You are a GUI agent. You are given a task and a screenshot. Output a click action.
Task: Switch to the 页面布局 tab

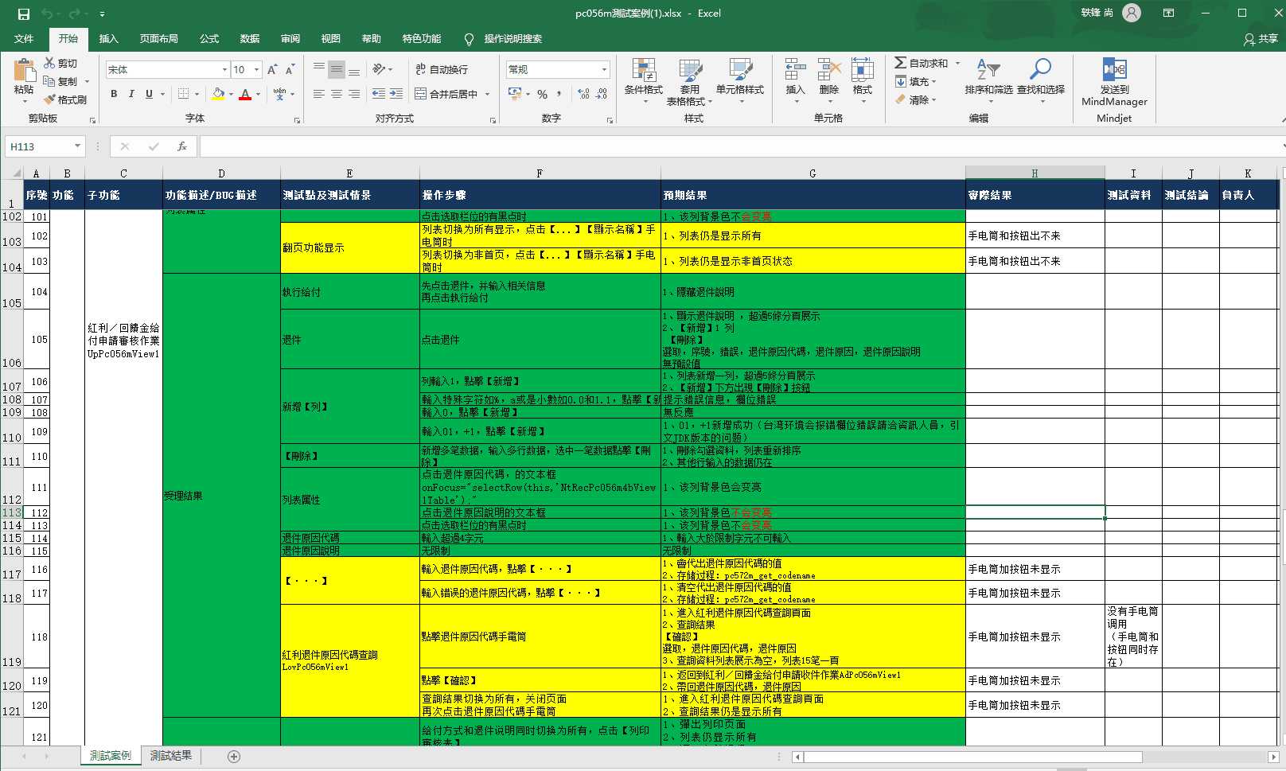[158, 38]
